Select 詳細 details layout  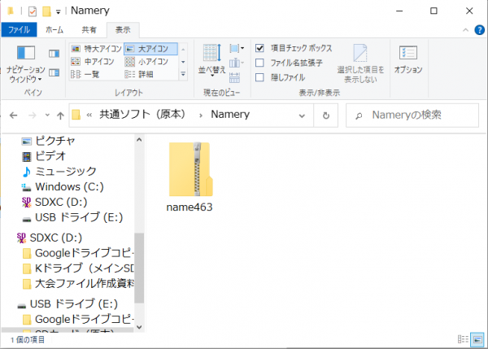coord(139,74)
